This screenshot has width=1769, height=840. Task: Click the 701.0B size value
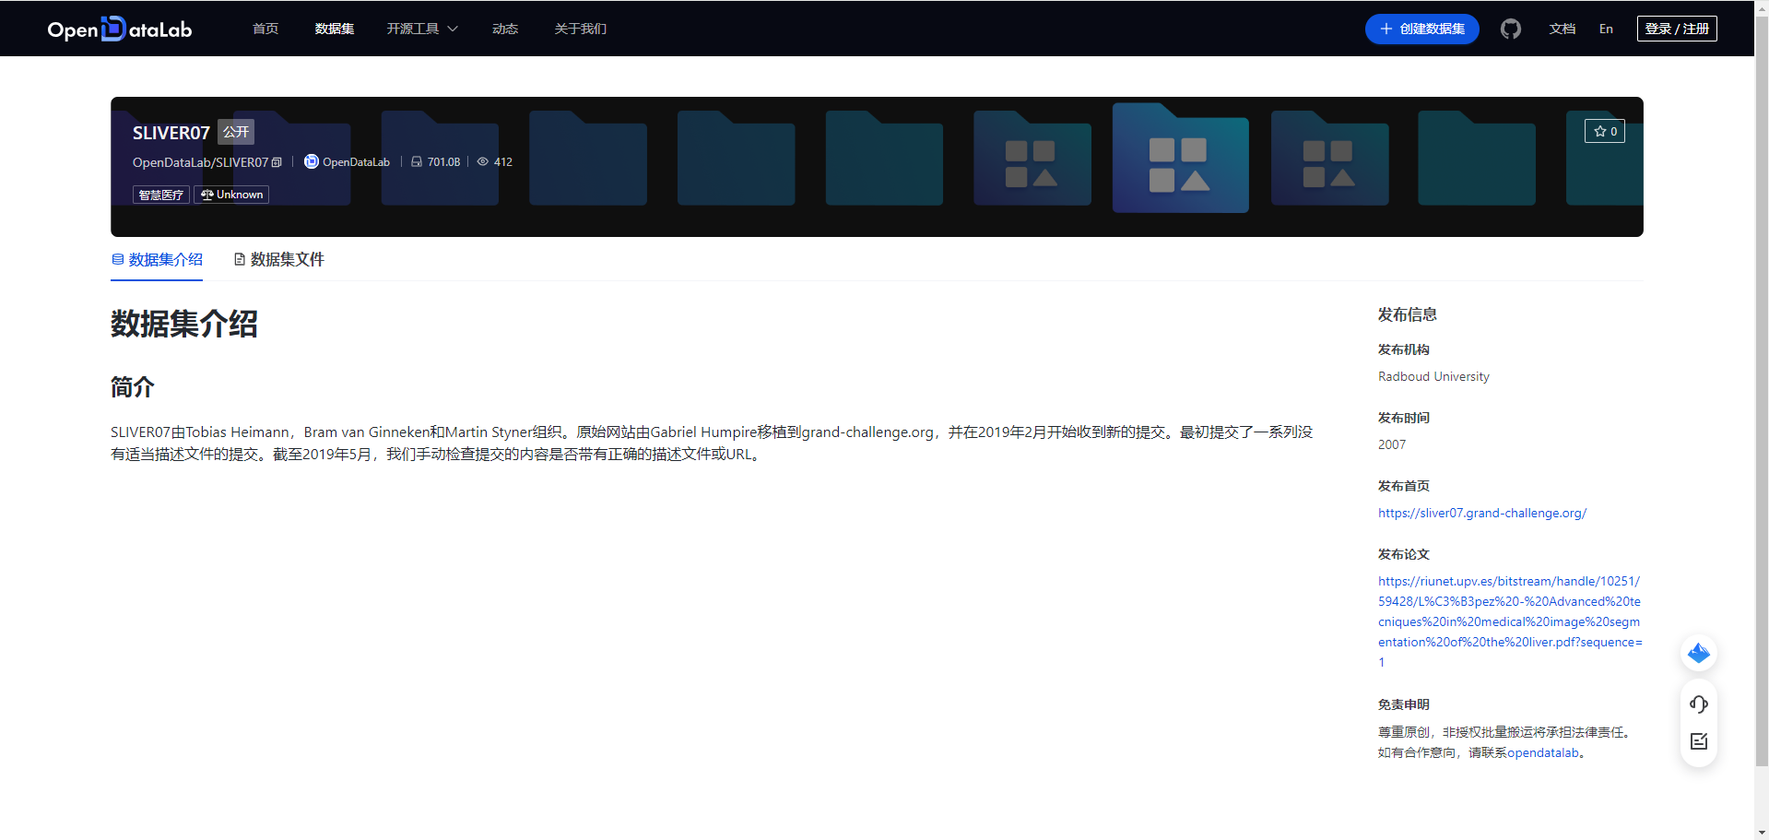[443, 161]
